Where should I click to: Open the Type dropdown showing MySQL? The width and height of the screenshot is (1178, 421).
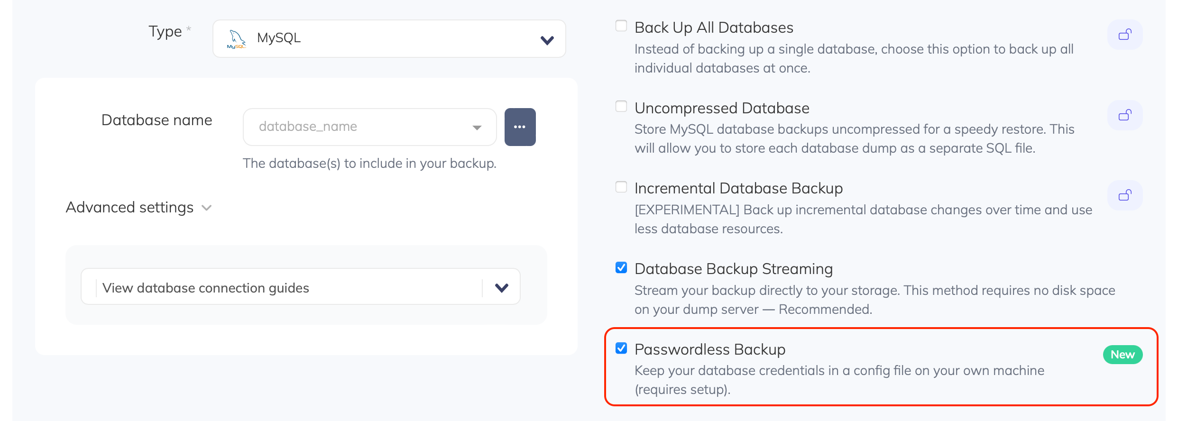pyautogui.click(x=388, y=38)
